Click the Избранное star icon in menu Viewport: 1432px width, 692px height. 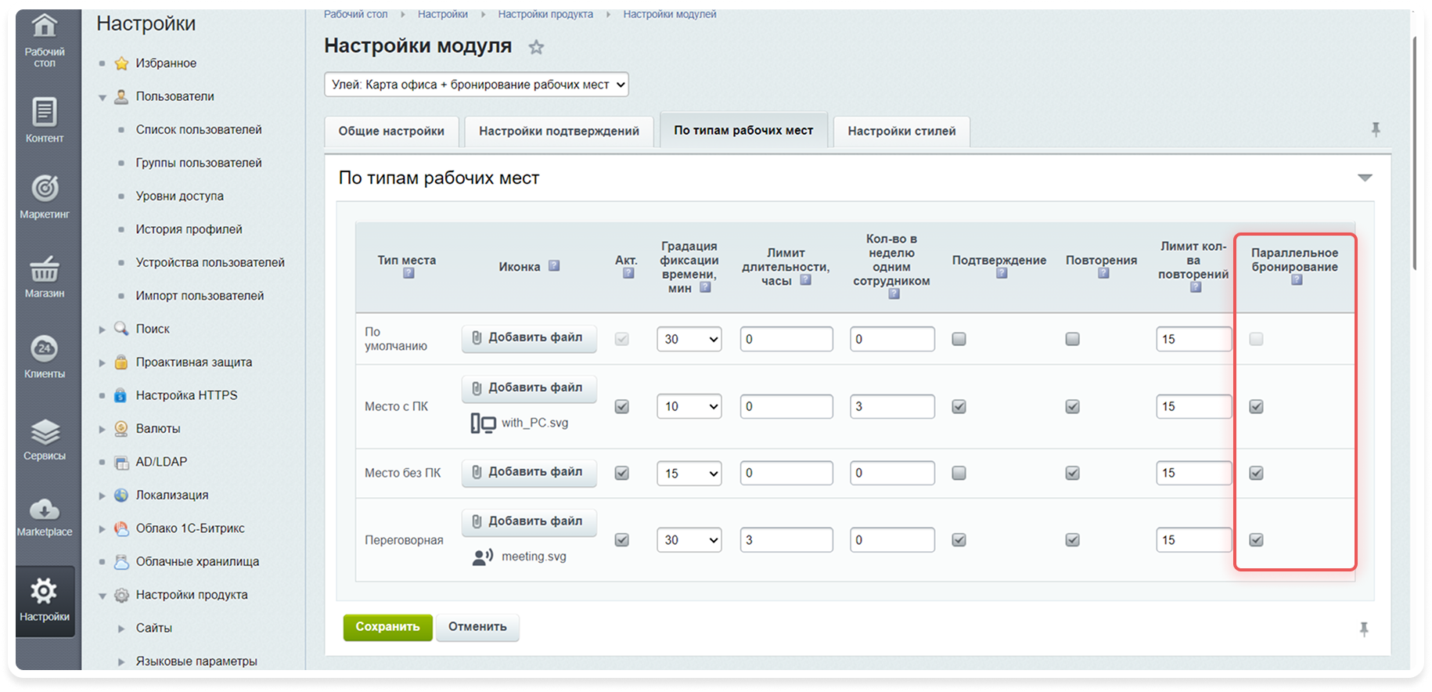coord(121,63)
